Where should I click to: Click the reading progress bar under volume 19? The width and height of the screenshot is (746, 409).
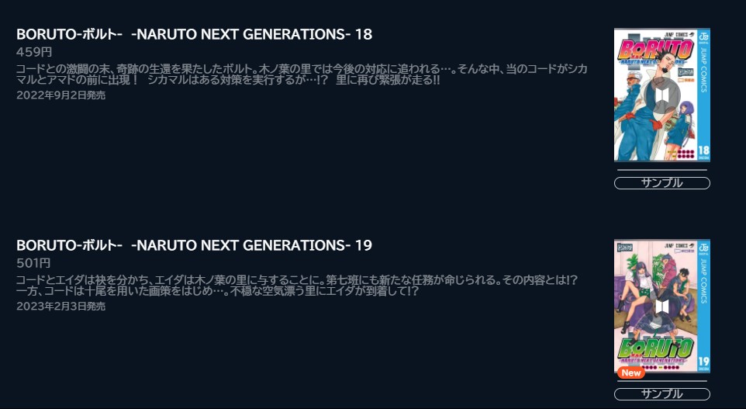(661, 381)
